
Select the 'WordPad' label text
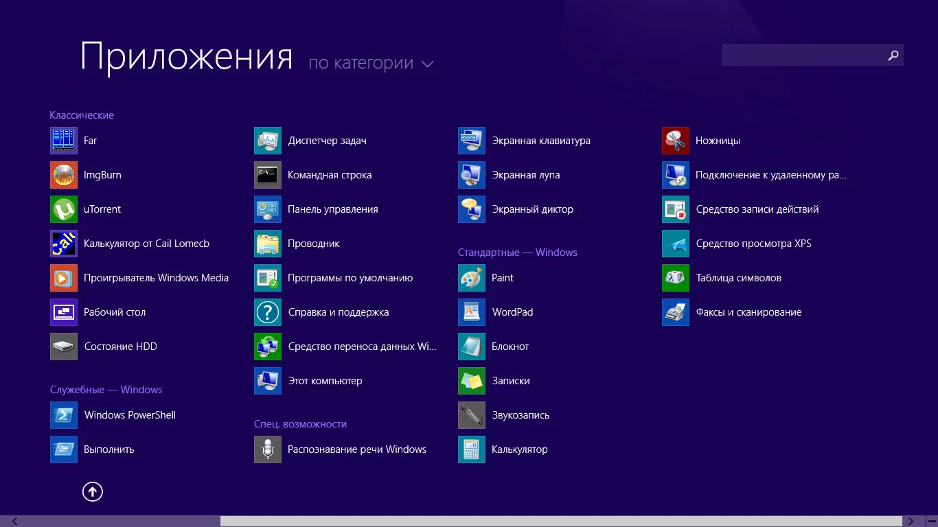512,312
